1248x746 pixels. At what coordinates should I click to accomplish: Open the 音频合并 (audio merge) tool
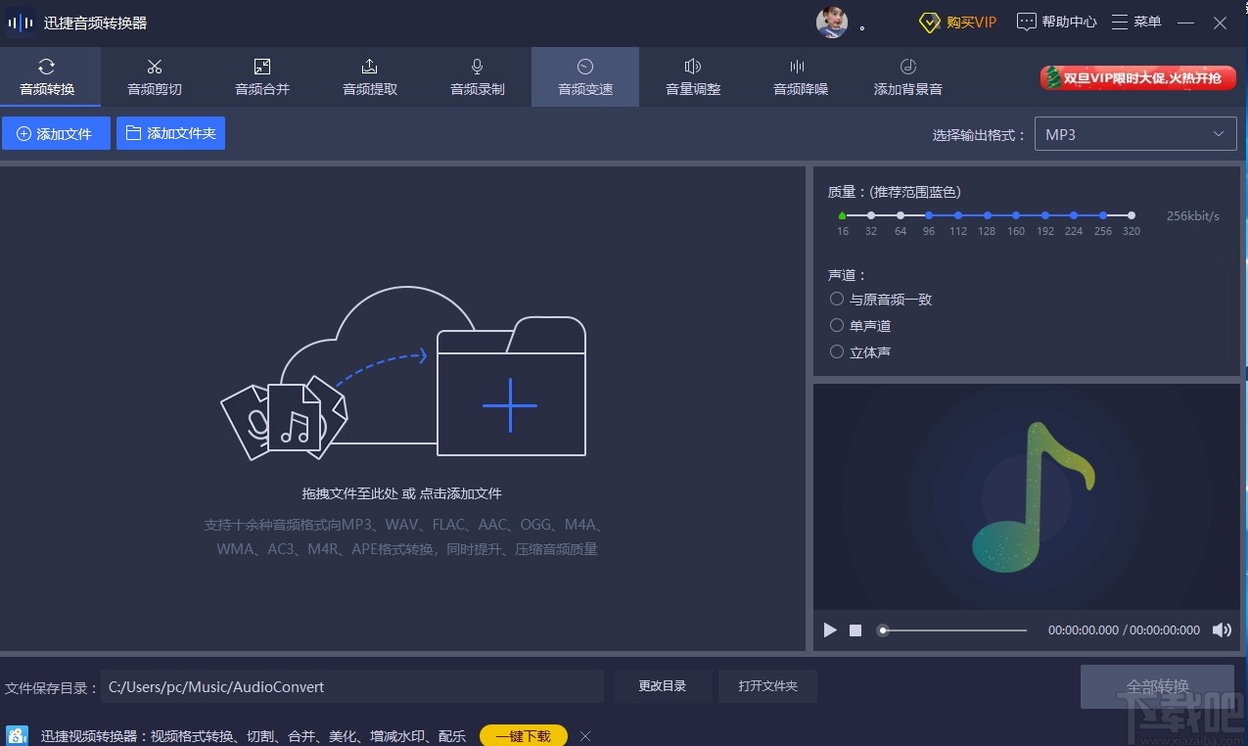260,76
